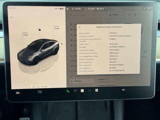Tap the PRND gear indicator

pos(12,8)
